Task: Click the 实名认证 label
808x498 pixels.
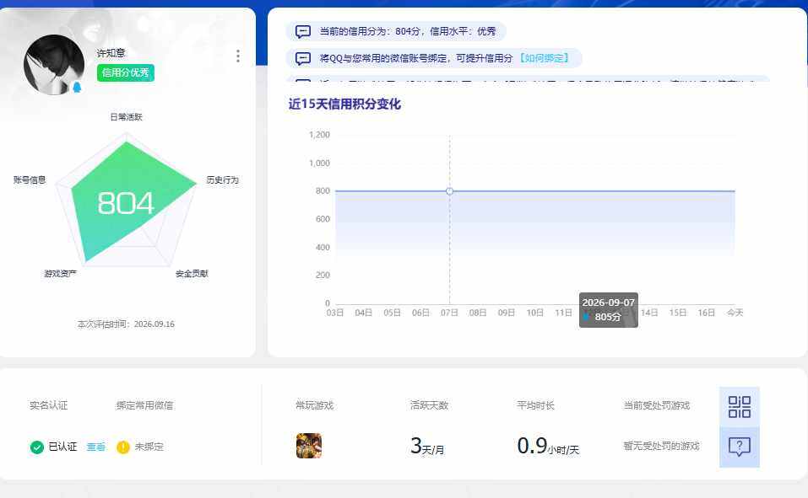Action: coord(48,405)
